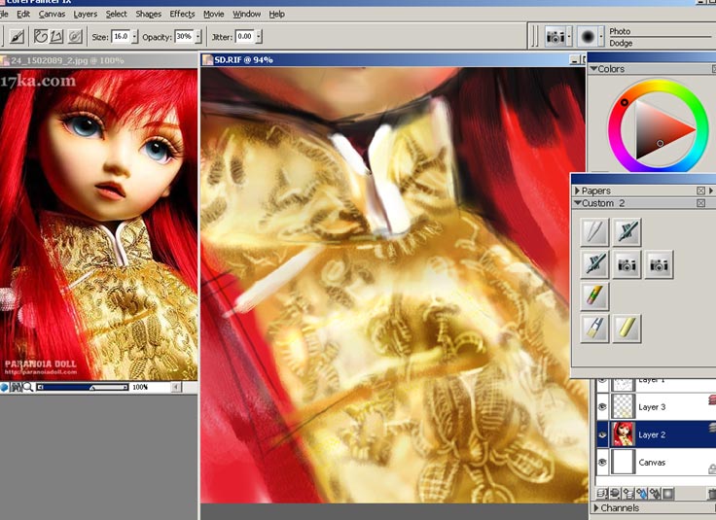The height and width of the screenshot is (520, 716).
Task: Open the Layers menu
Action: pos(85,15)
